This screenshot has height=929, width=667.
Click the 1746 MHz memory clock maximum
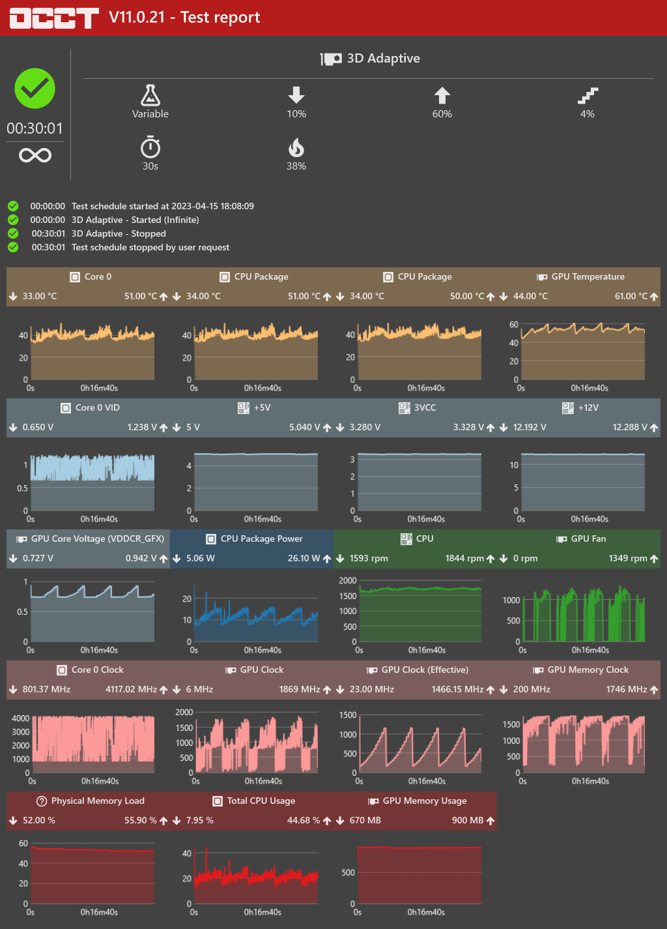[x=627, y=690]
